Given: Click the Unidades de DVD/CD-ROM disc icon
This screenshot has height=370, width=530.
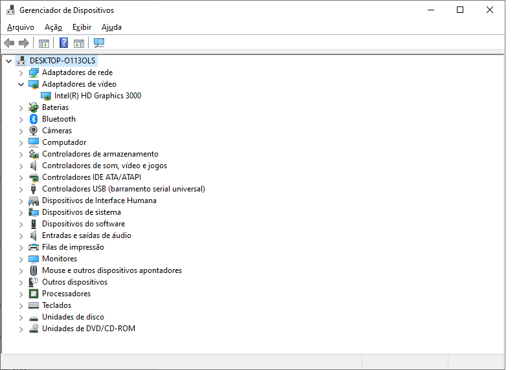Looking at the screenshot, I should pos(34,329).
